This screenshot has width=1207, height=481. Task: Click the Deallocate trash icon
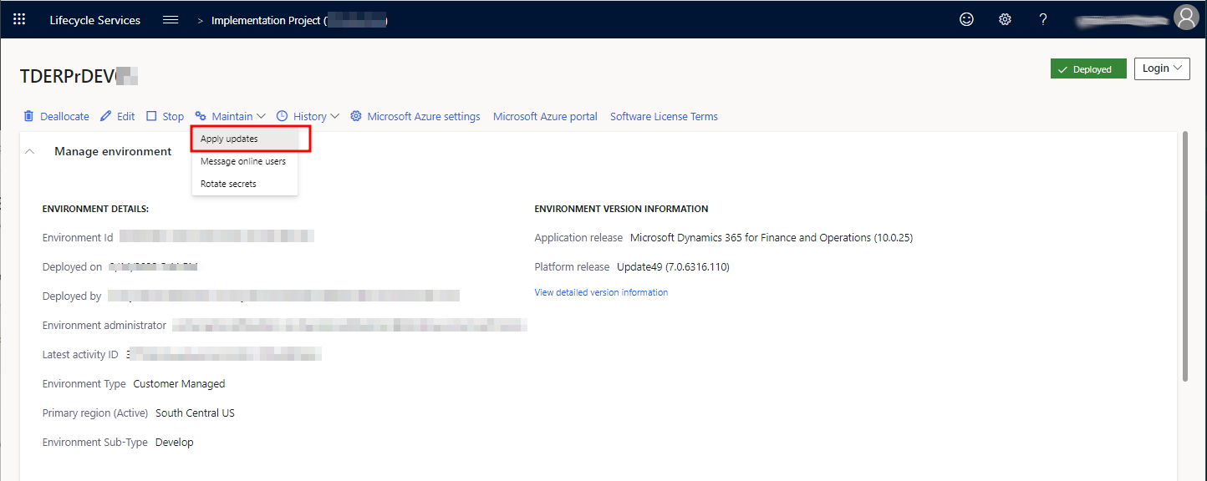point(29,116)
